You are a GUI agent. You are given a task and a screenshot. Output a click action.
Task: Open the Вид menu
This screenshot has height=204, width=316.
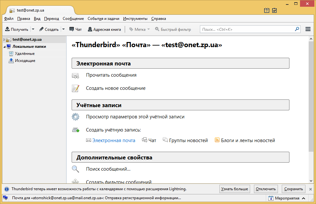coord(37,19)
